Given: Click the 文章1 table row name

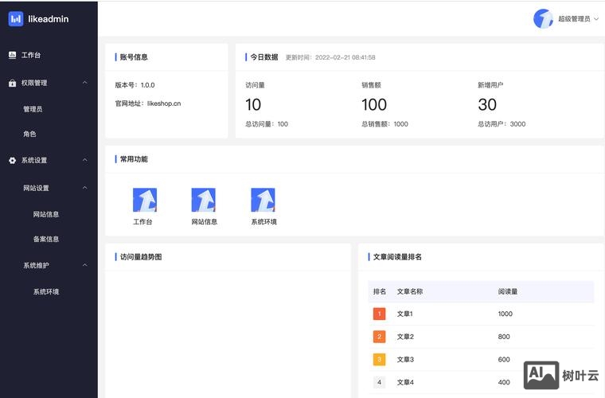Looking at the screenshot, I should 404,314.
